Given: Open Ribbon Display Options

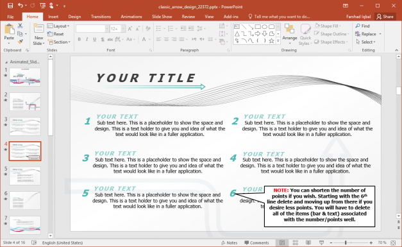Looking at the screenshot, I should point(346,6).
